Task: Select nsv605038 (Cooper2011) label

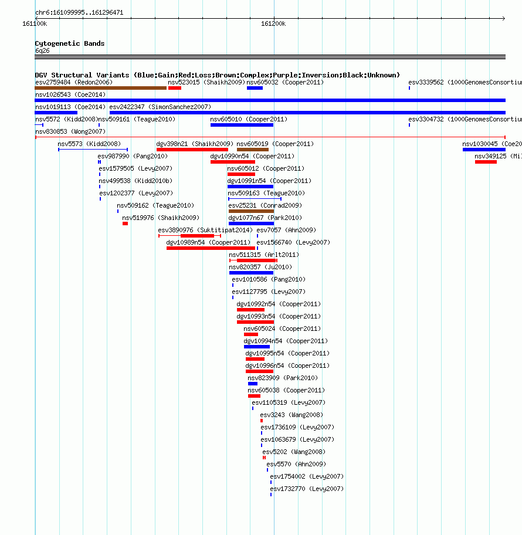Action: pyautogui.click(x=286, y=390)
